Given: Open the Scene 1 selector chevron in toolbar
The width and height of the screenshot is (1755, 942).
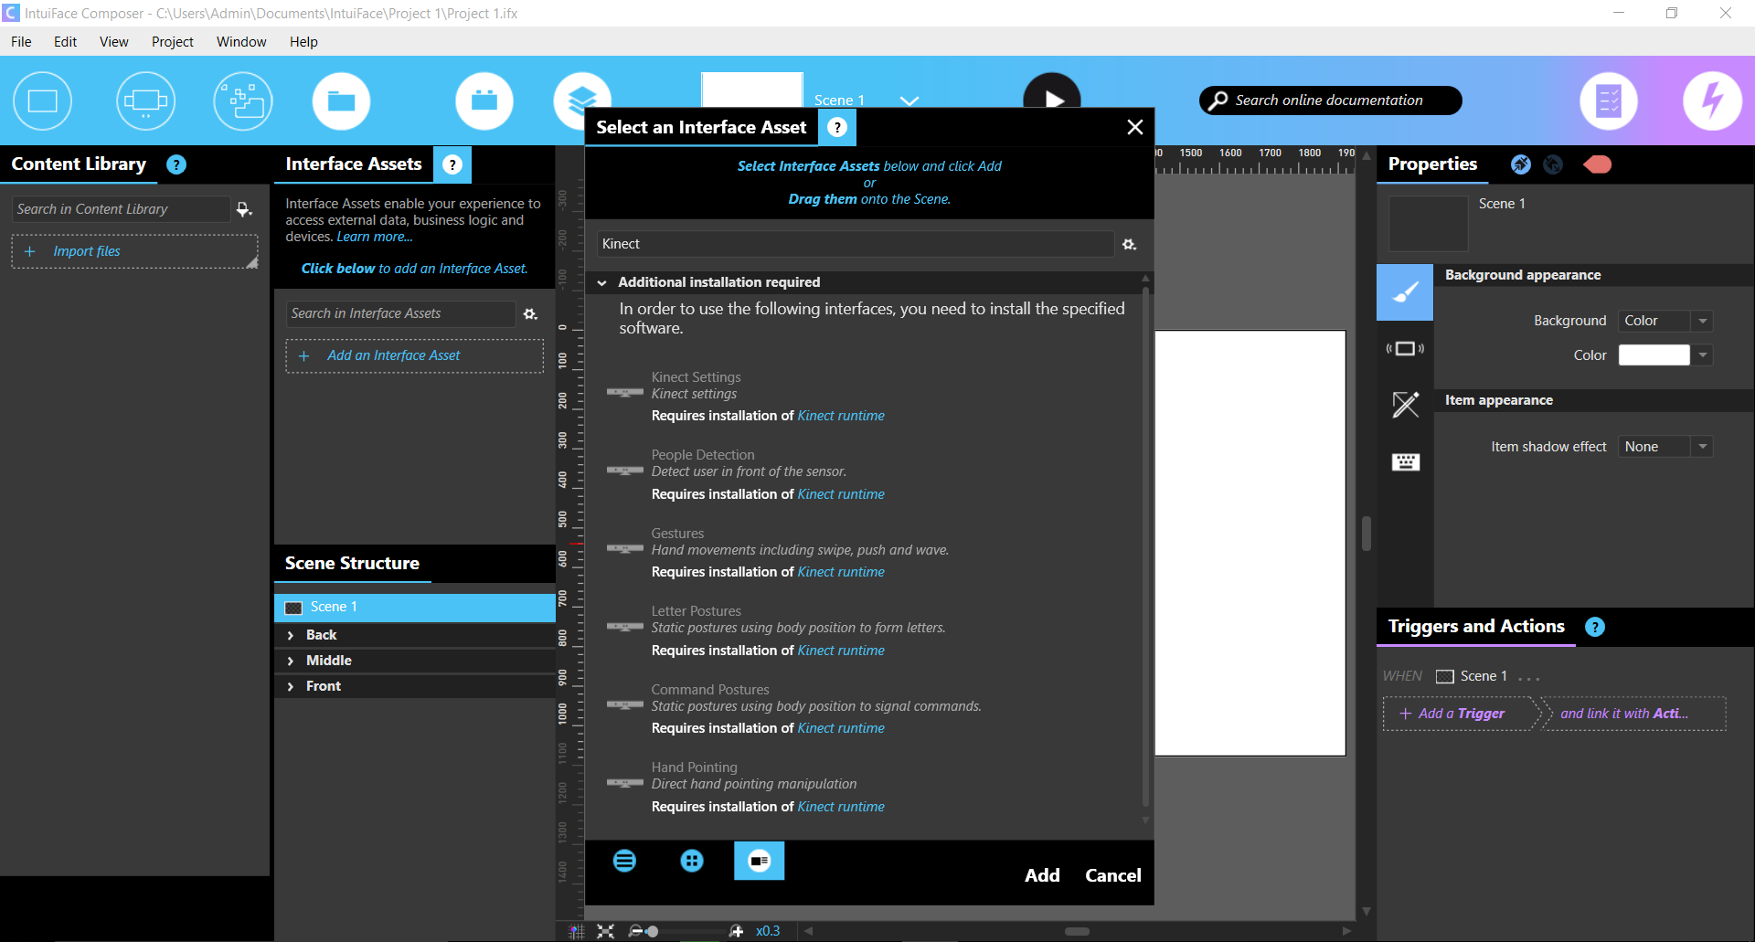Looking at the screenshot, I should (909, 101).
